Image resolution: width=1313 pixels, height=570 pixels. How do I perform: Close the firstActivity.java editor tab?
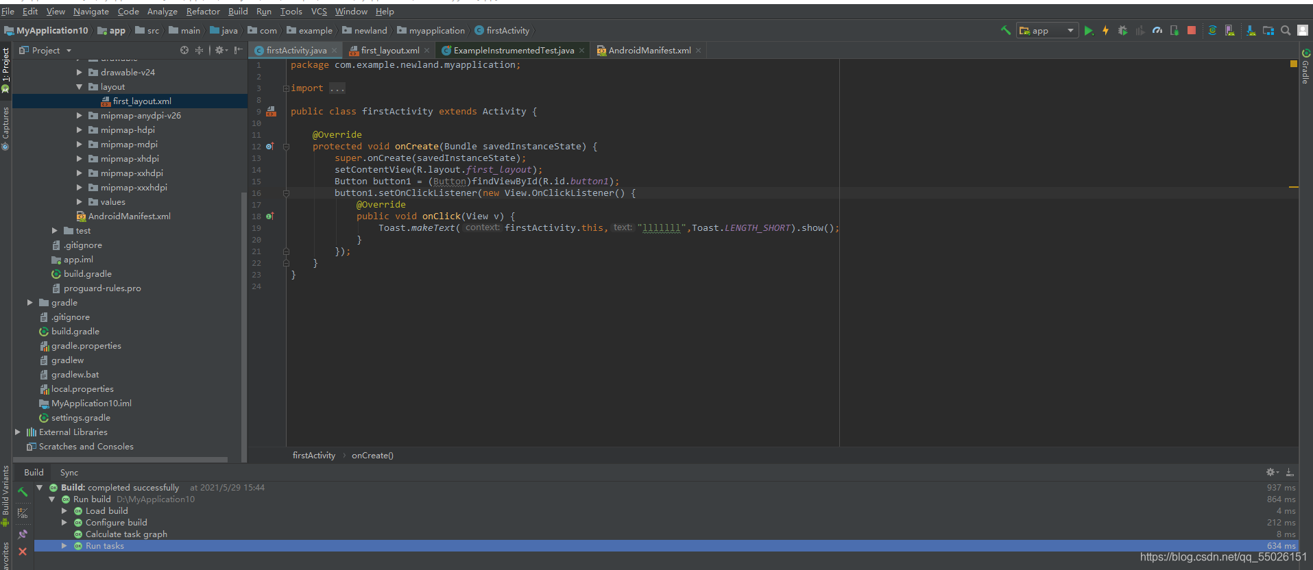click(x=335, y=50)
